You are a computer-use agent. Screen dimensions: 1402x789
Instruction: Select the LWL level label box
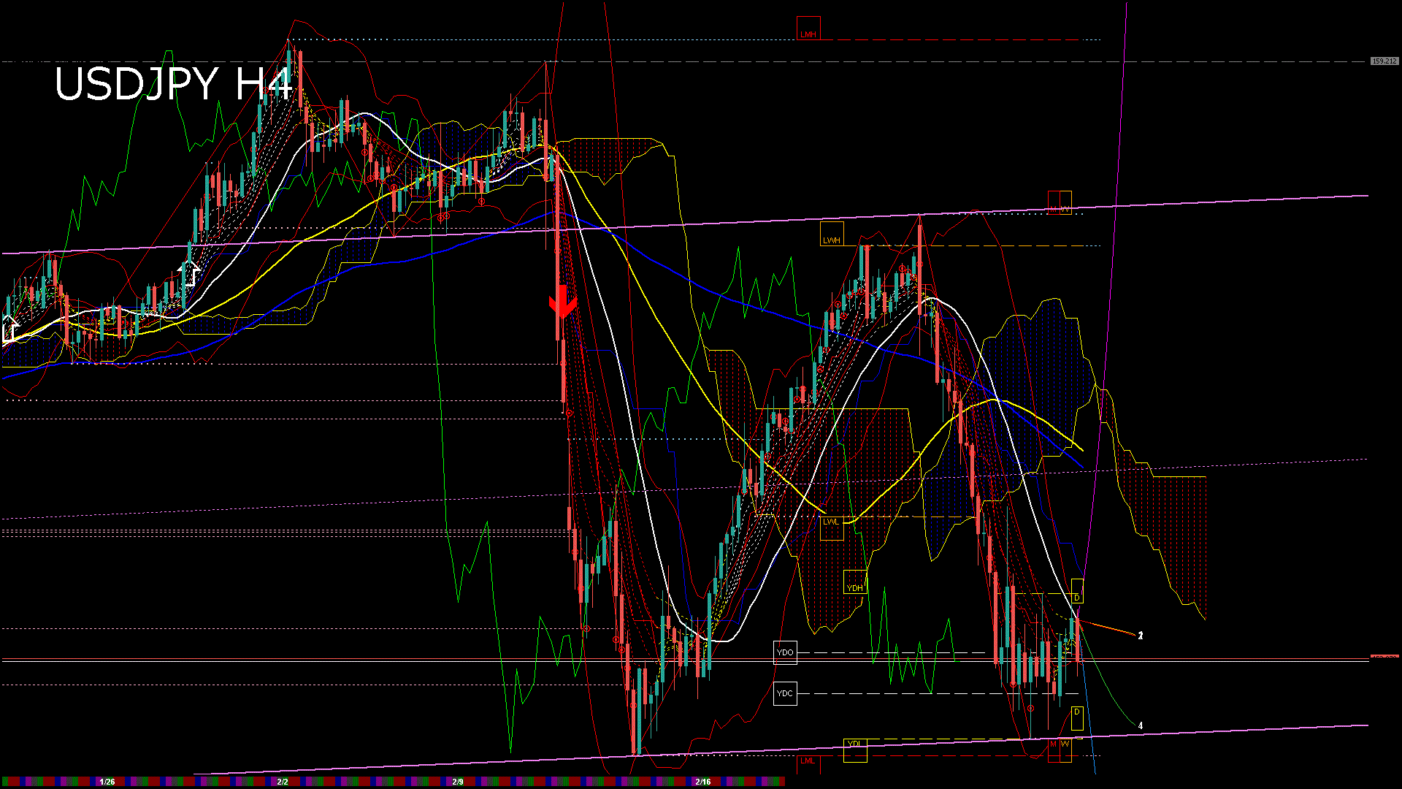tap(832, 527)
